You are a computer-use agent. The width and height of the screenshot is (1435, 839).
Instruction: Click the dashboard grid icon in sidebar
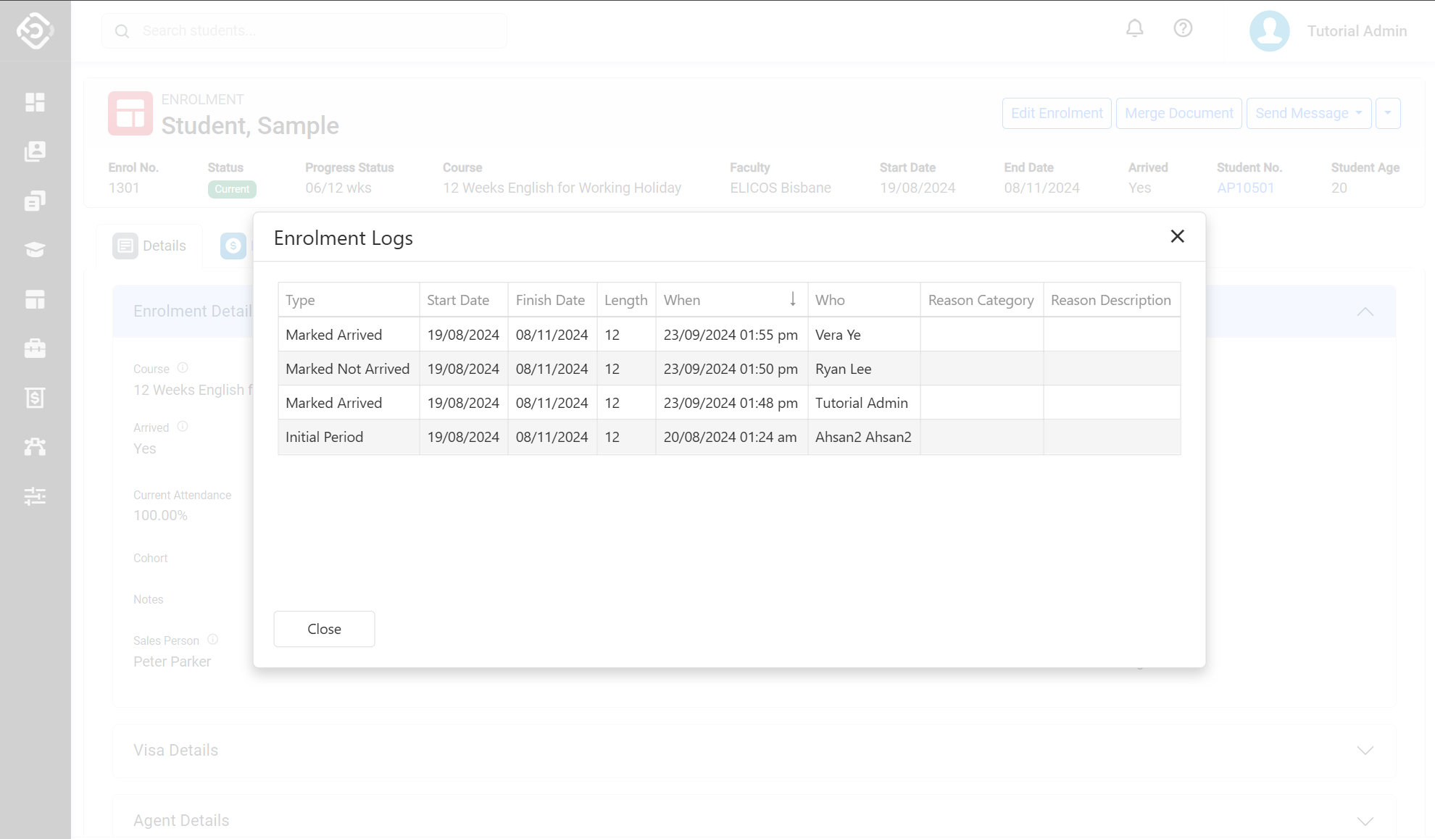(35, 102)
